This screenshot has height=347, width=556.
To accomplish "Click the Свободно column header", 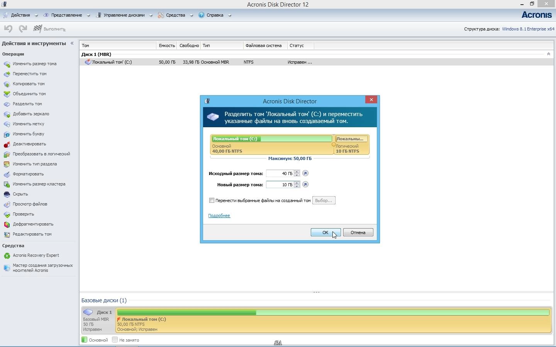I will [189, 45].
